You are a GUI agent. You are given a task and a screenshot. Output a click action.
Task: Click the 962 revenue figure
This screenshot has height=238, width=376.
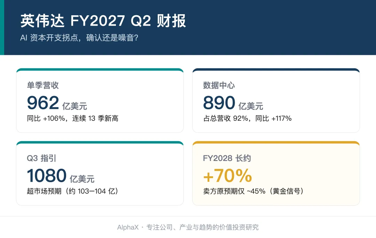(x=43, y=103)
